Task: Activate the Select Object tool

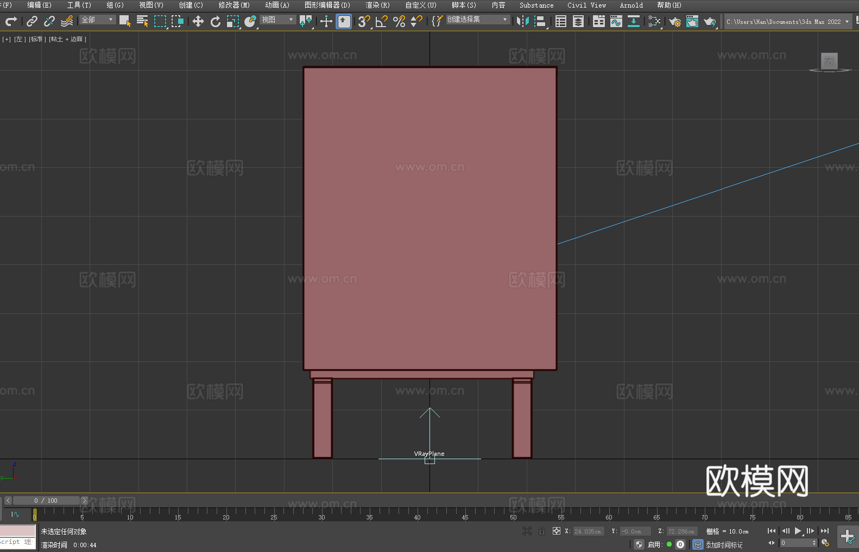Action: pos(125,21)
